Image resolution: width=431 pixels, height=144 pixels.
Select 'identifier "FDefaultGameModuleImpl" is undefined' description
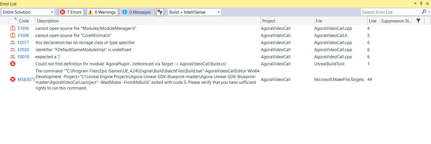coord(83,50)
